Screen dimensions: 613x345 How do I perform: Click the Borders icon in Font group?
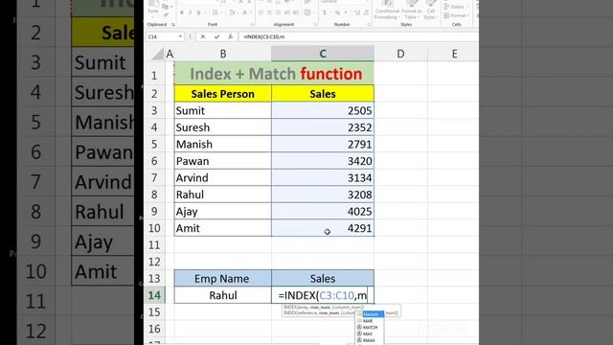pos(215,12)
